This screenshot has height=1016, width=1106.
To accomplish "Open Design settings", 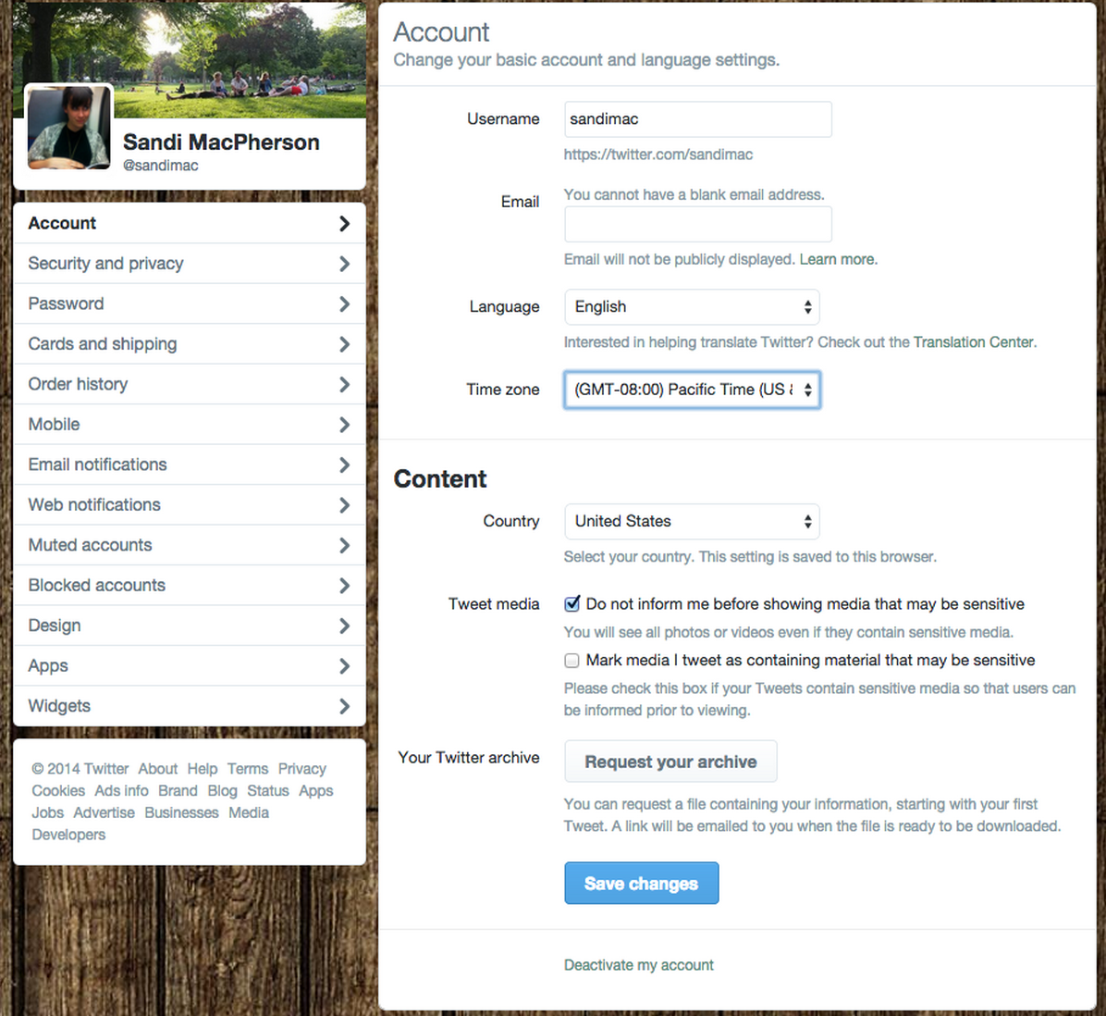I will click(x=189, y=626).
